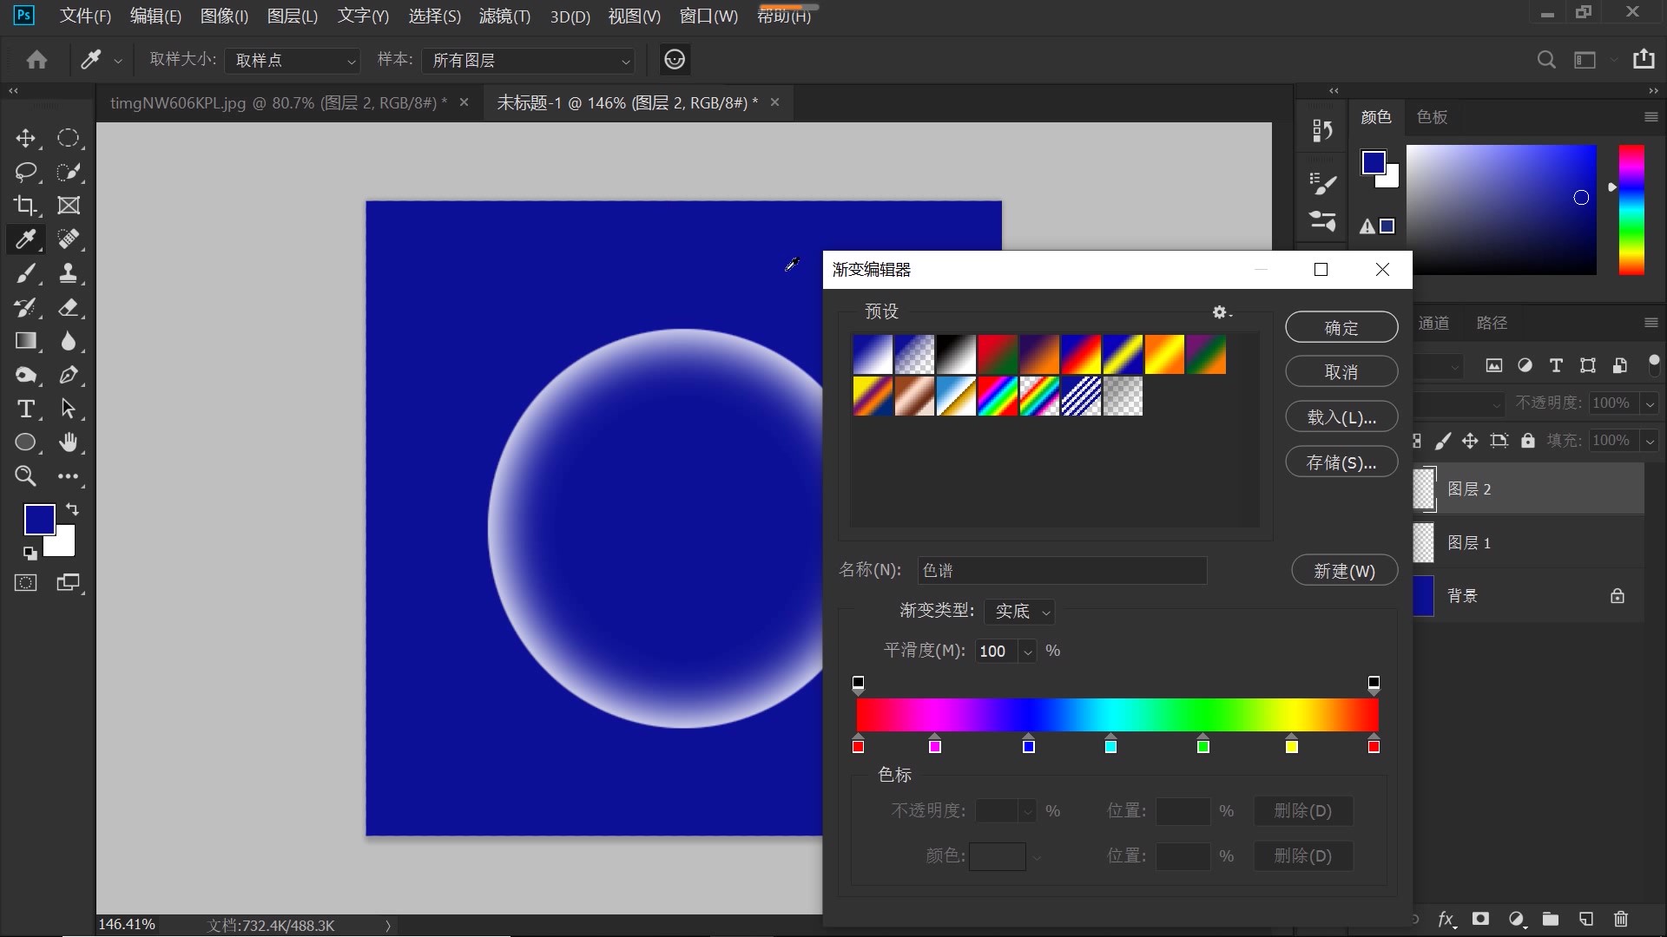Click the 名称 field containing 色谱
The width and height of the screenshot is (1667, 937).
tap(1062, 570)
